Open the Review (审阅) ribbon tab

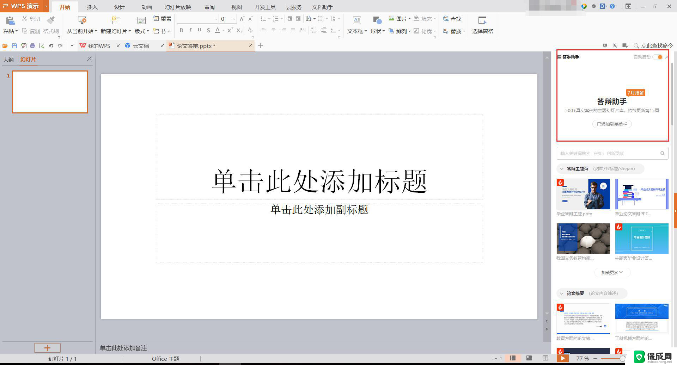209,7
